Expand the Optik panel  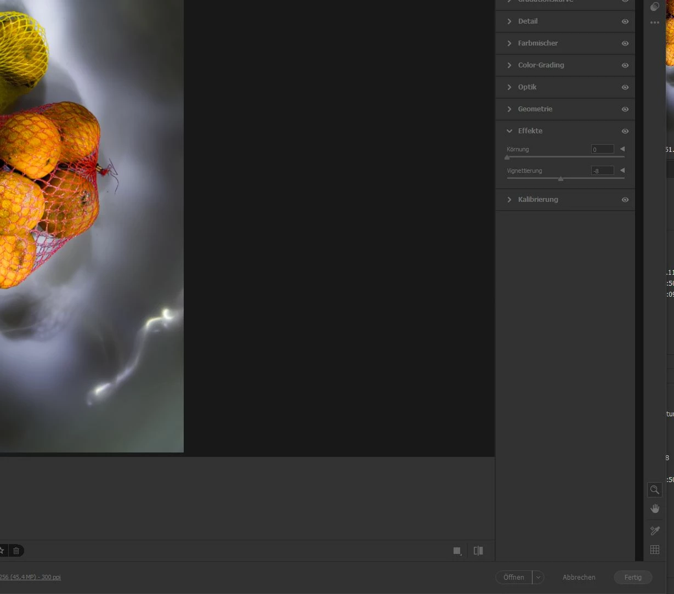[509, 87]
